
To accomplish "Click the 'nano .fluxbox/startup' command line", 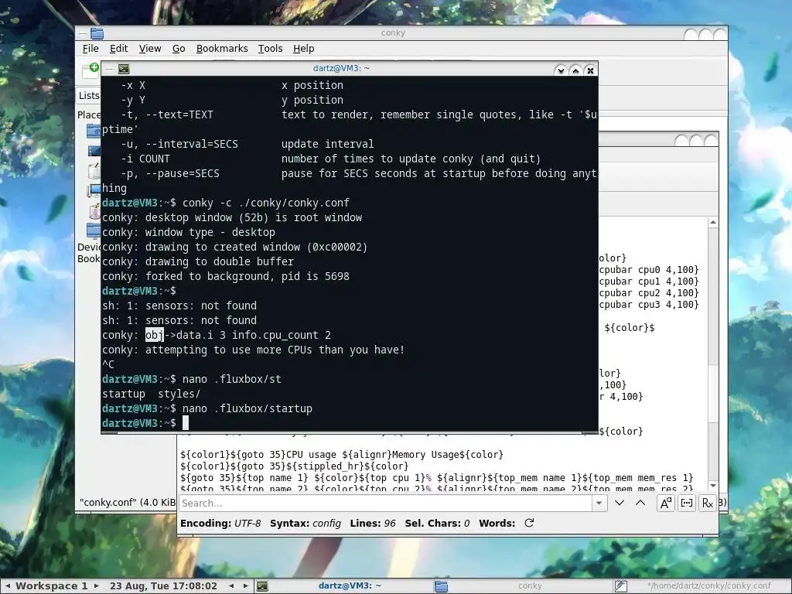I will 247,408.
